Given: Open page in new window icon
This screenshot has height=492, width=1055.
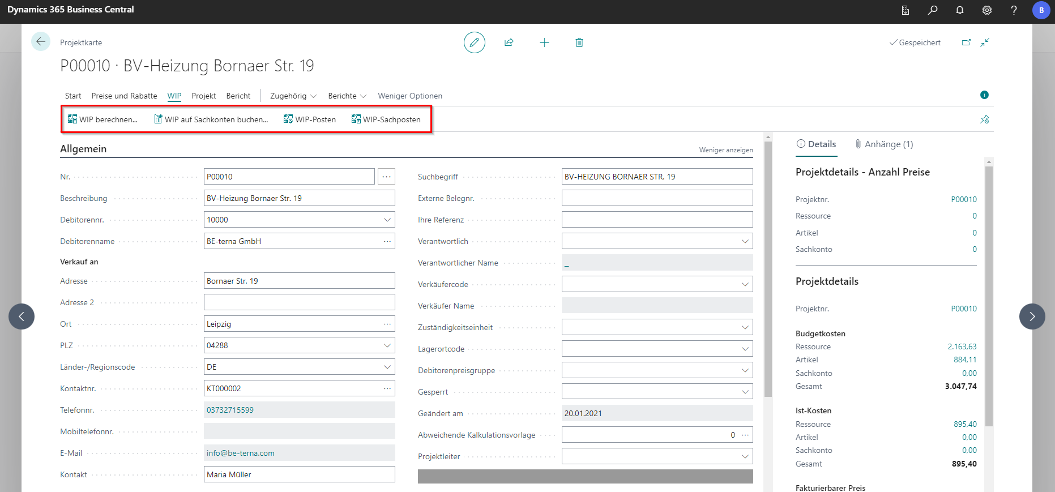Looking at the screenshot, I should tap(966, 42).
